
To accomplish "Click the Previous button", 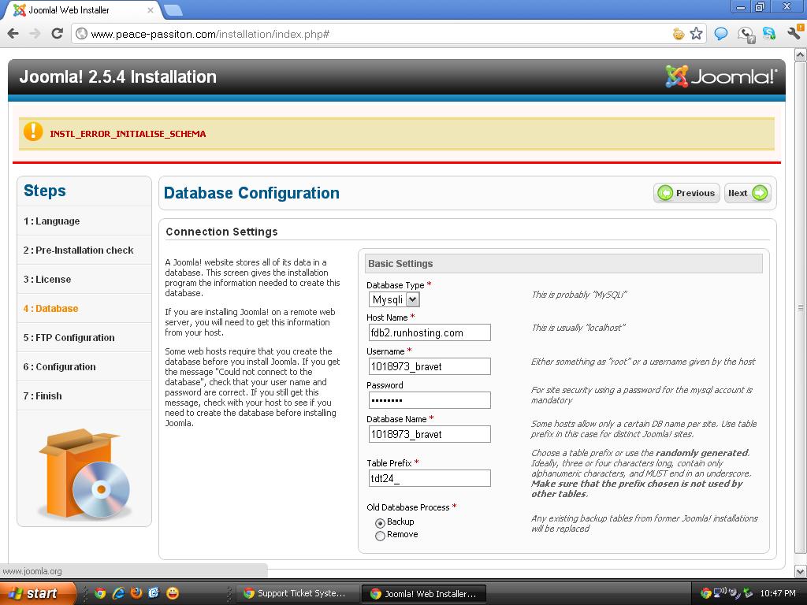I will [686, 193].
